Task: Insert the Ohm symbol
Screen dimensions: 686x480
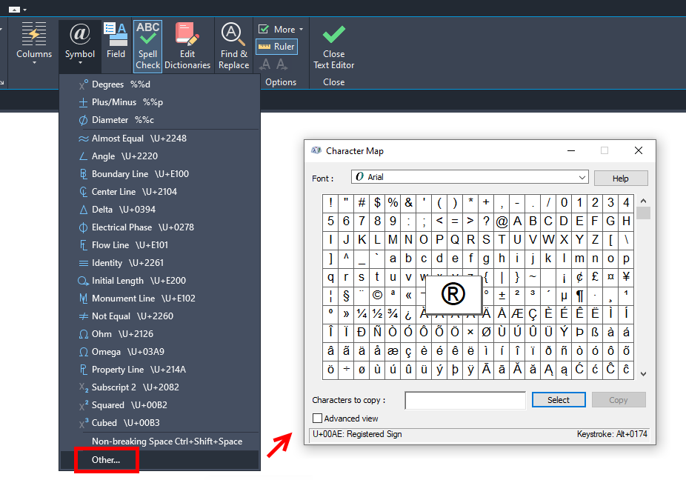Action: pyautogui.click(x=160, y=334)
